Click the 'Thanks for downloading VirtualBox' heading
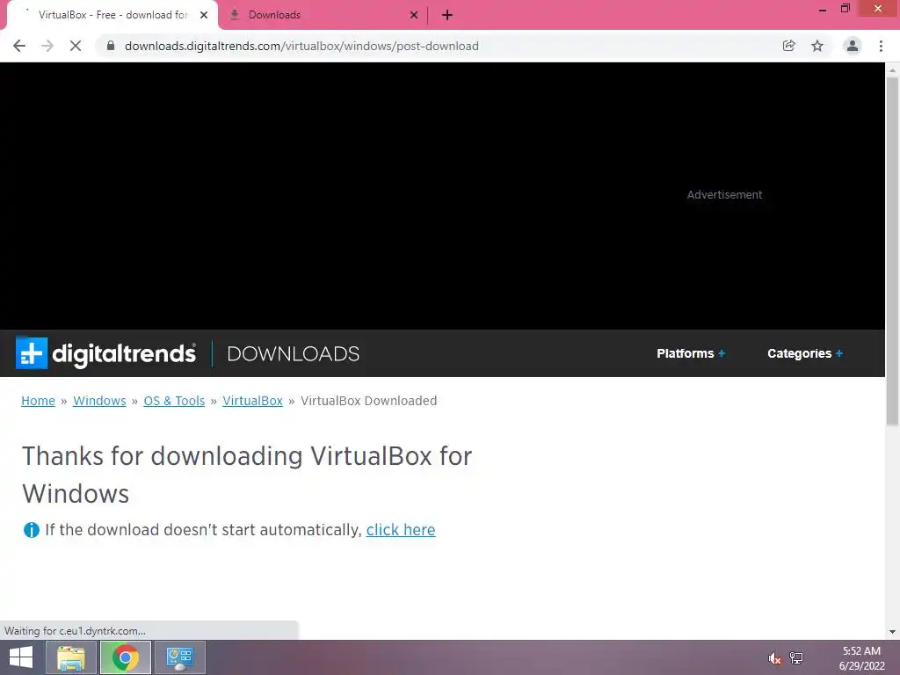 (247, 475)
